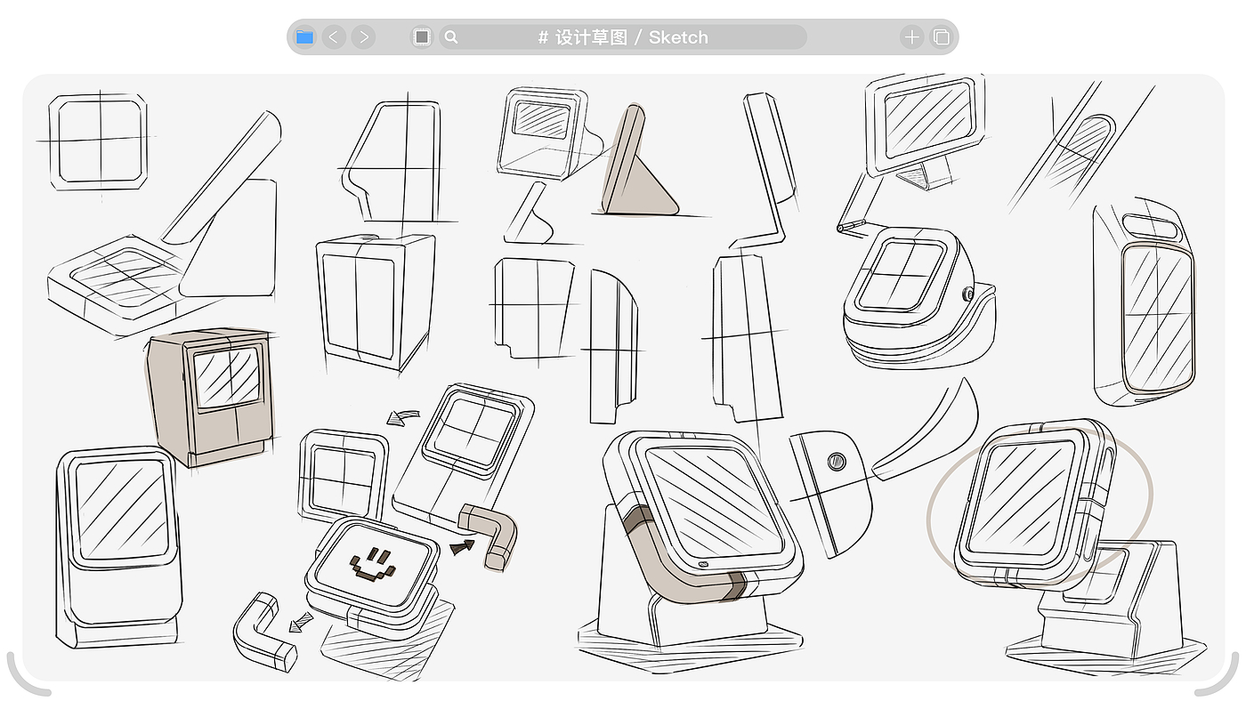Go back with the left chevron button
This screenshot has width=1246, height=701.
pyautogui.click(x=334, y=37)
